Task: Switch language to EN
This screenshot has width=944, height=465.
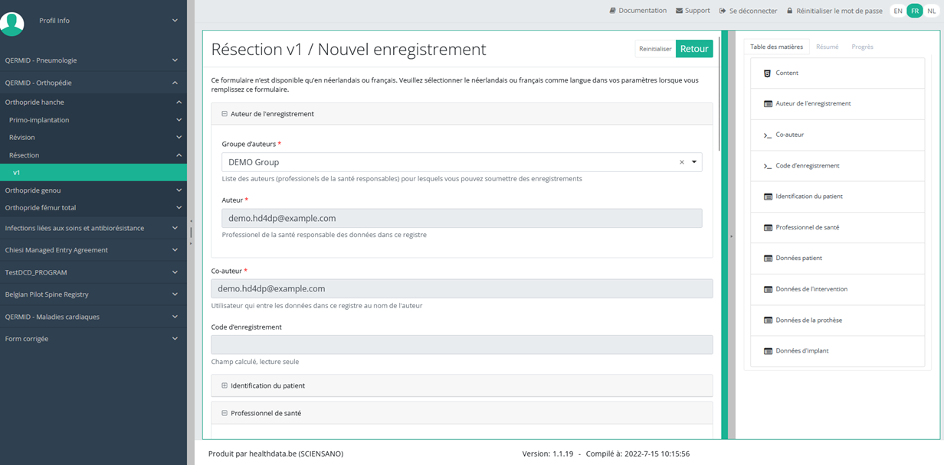Action: coord(898,11)
